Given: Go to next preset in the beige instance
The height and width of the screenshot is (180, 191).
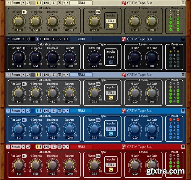Looking at the screenshot, I should point(68,3).
